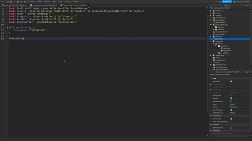Click the PunchClient script icon
The width and height of the screenshot is (252, 141).
click(219, 53)
